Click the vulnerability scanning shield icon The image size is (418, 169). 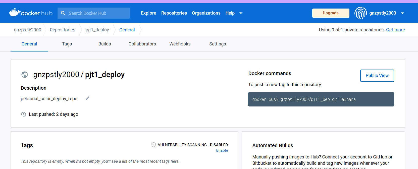click(153, 145)
